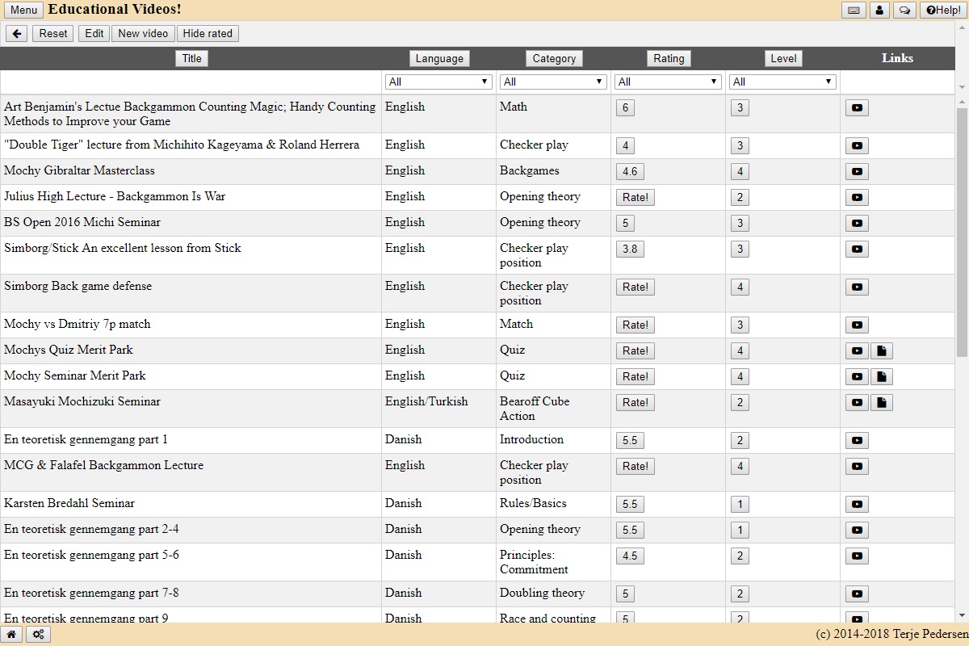Click level 4 for Mochy Gibraltar Masterclass
This screenshot has height=646, width=969.
740,172
